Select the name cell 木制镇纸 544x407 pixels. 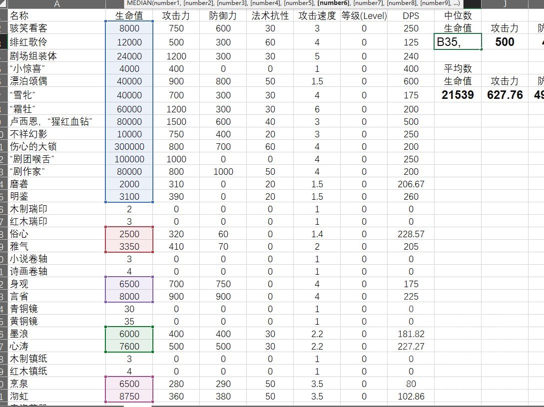click(57, 359)
